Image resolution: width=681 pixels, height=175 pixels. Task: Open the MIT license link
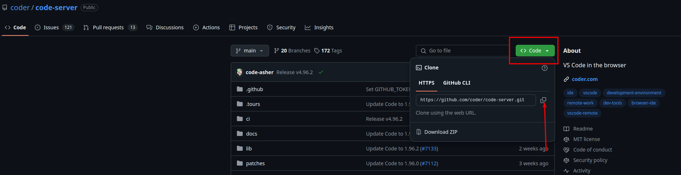click(x=586, y=139)
